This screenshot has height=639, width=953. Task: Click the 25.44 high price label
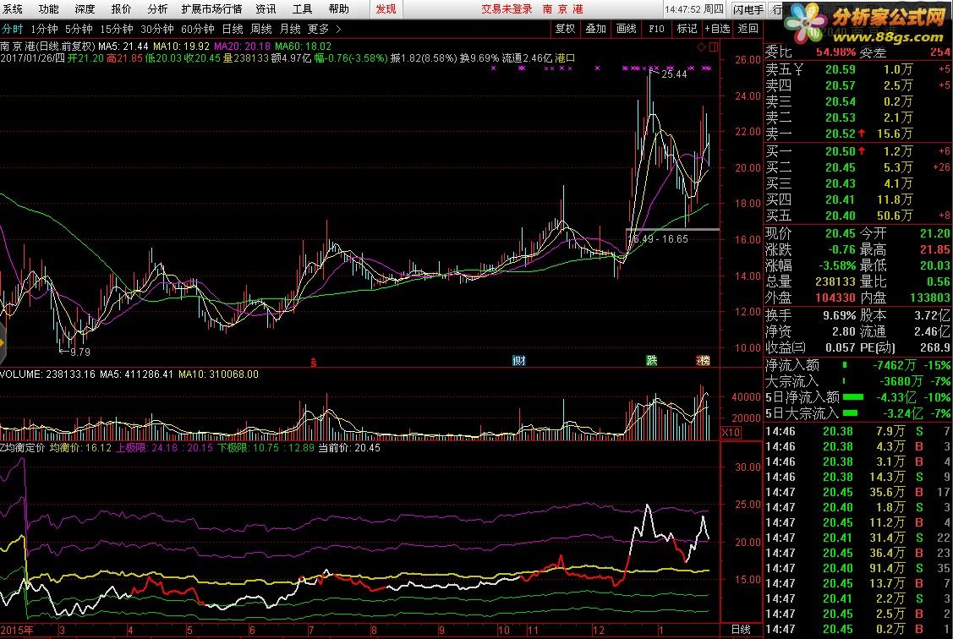(674, 74)
